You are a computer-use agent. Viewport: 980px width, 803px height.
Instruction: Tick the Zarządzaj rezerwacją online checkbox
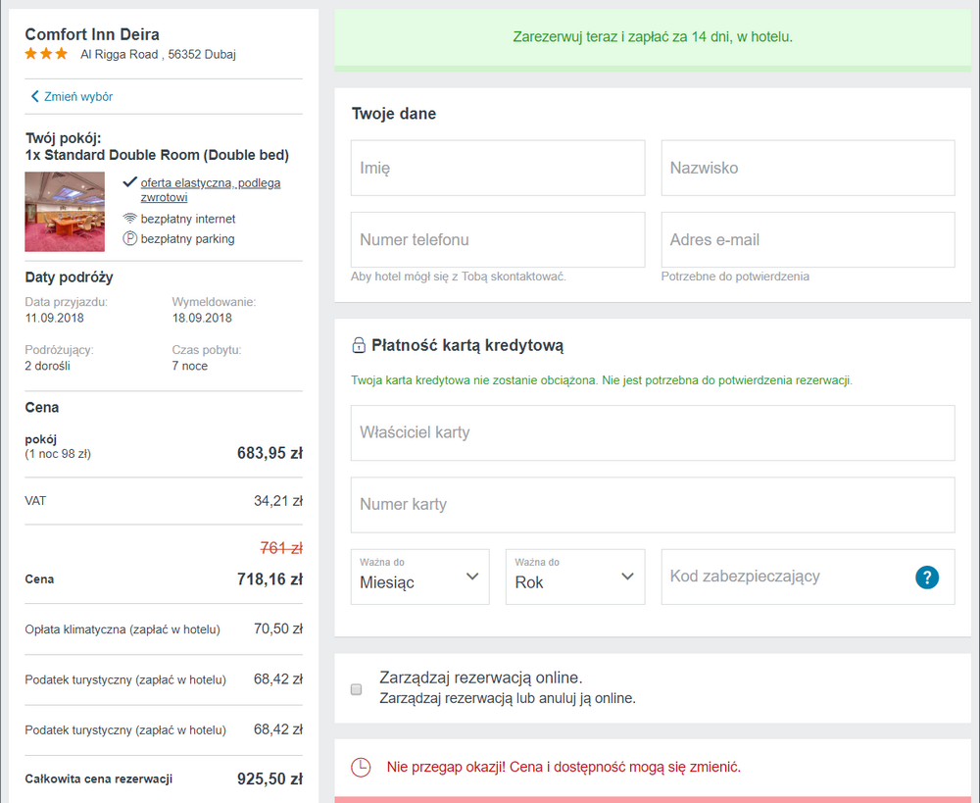[357, 689]
